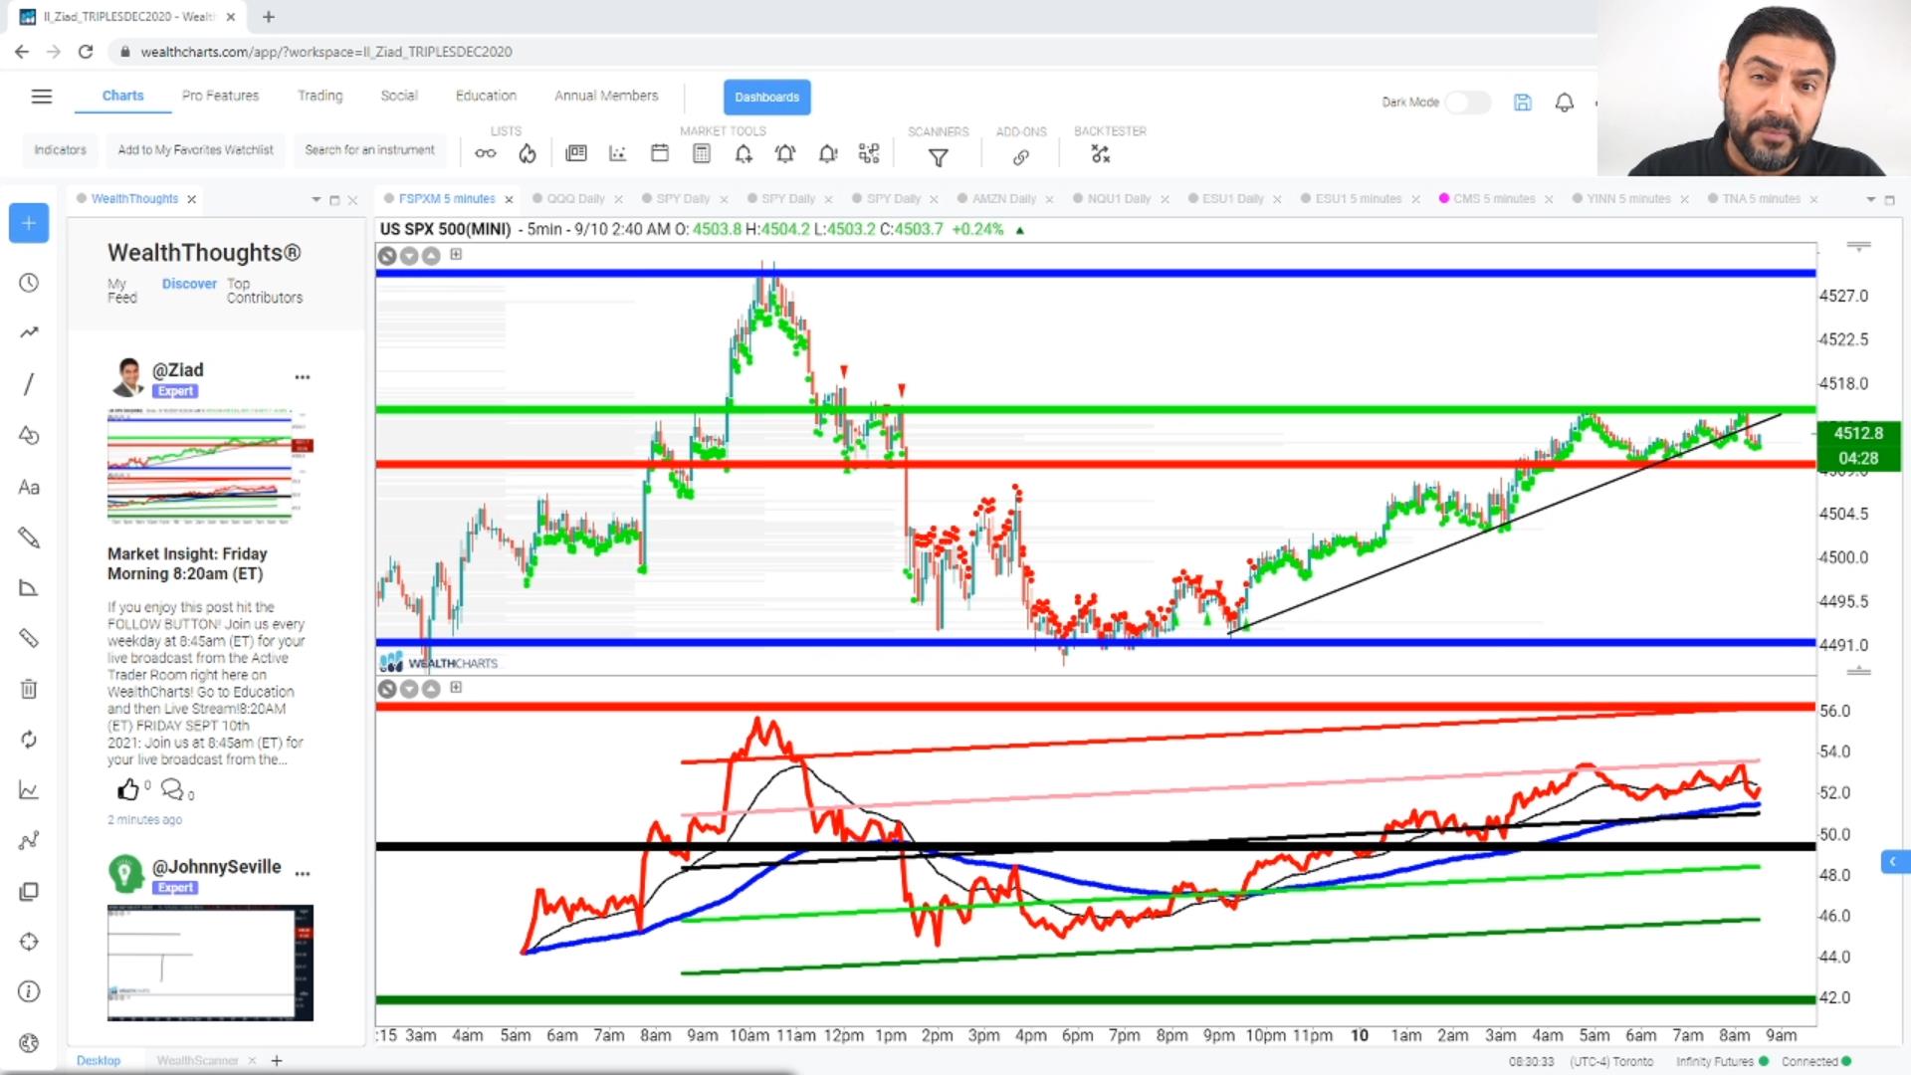The width and height of the screenshot is (1911, 1075).
Task: Click Add to My Favorites Watchlist
Action: (195, 150)
